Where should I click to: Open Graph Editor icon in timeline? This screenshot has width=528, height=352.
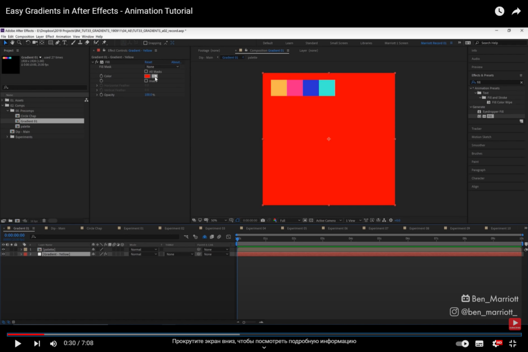[228, 237]
